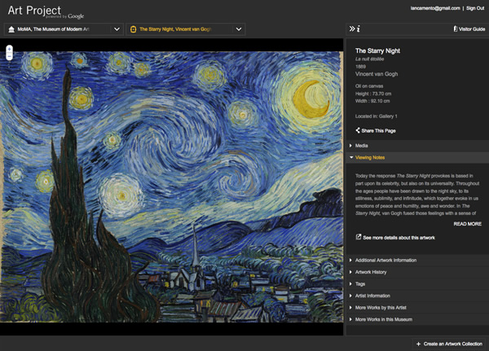The width and height of the screenshot is (489, 351).
Task: Click the Vincent van Gogh artist name
Action: pyautogui.click(x=377, y=74)
